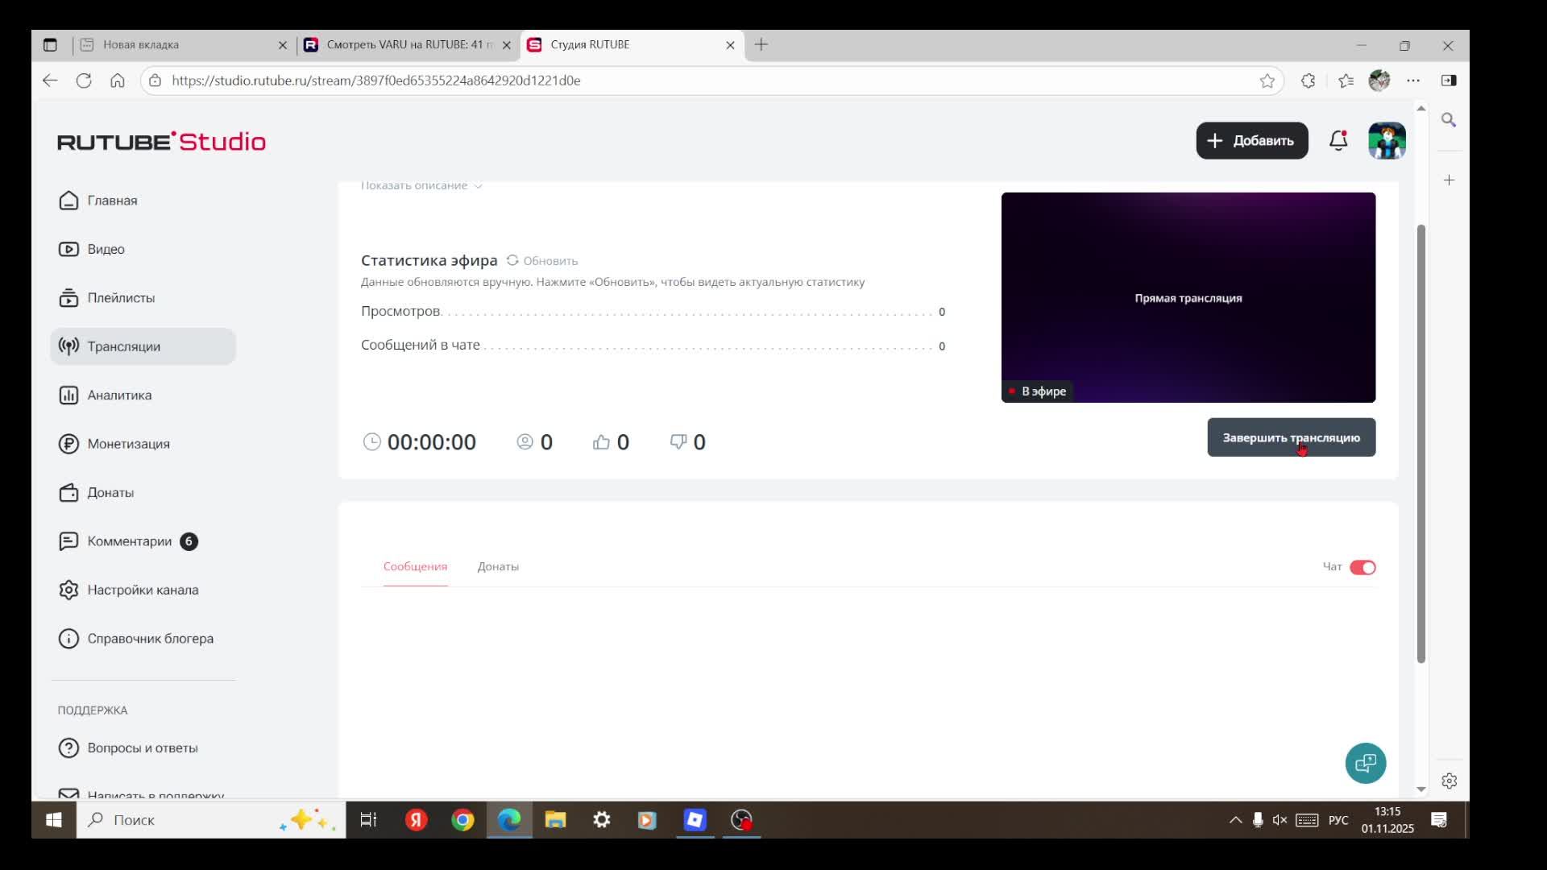Viewport: 1547px width, 870px height.
Task: Click the Прямая трансляция preview thumbnail
Action: [x=1188, y=297]
